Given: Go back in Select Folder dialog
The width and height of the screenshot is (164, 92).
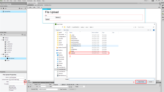Looking at the screenshot, I should coord(56,27).
